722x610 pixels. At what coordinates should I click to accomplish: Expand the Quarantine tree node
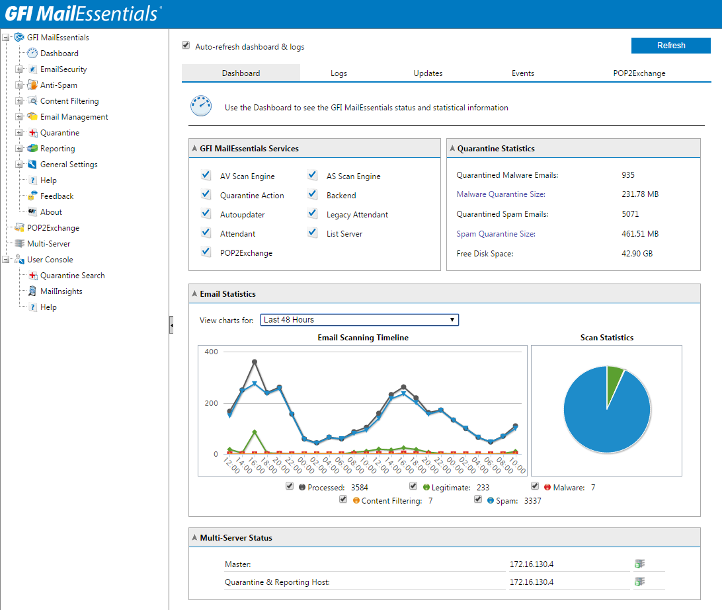19,133
